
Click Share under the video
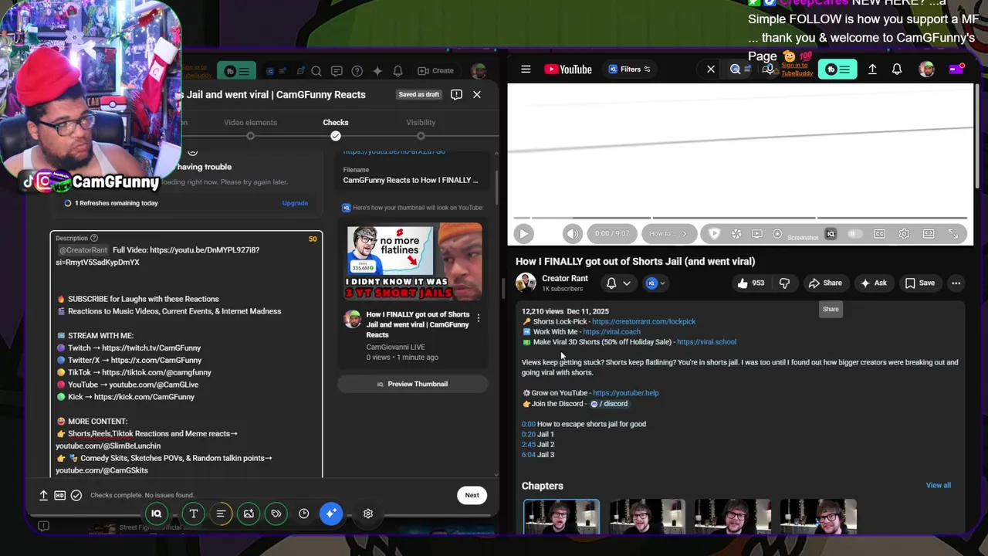(x=825, y=283)
